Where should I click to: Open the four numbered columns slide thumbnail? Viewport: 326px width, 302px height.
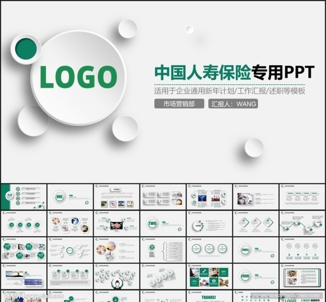(302, 250)
